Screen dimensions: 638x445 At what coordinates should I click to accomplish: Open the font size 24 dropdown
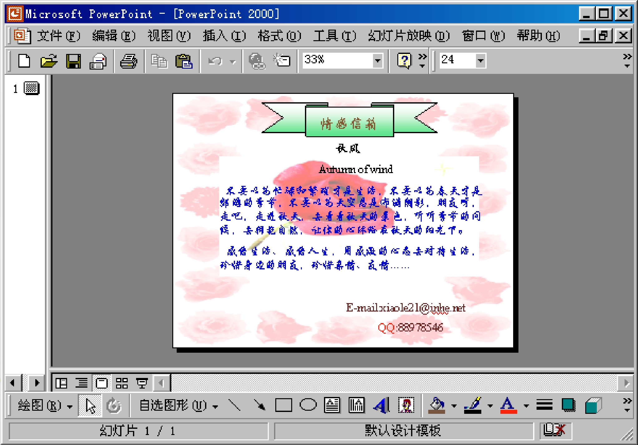click(481, 60)
